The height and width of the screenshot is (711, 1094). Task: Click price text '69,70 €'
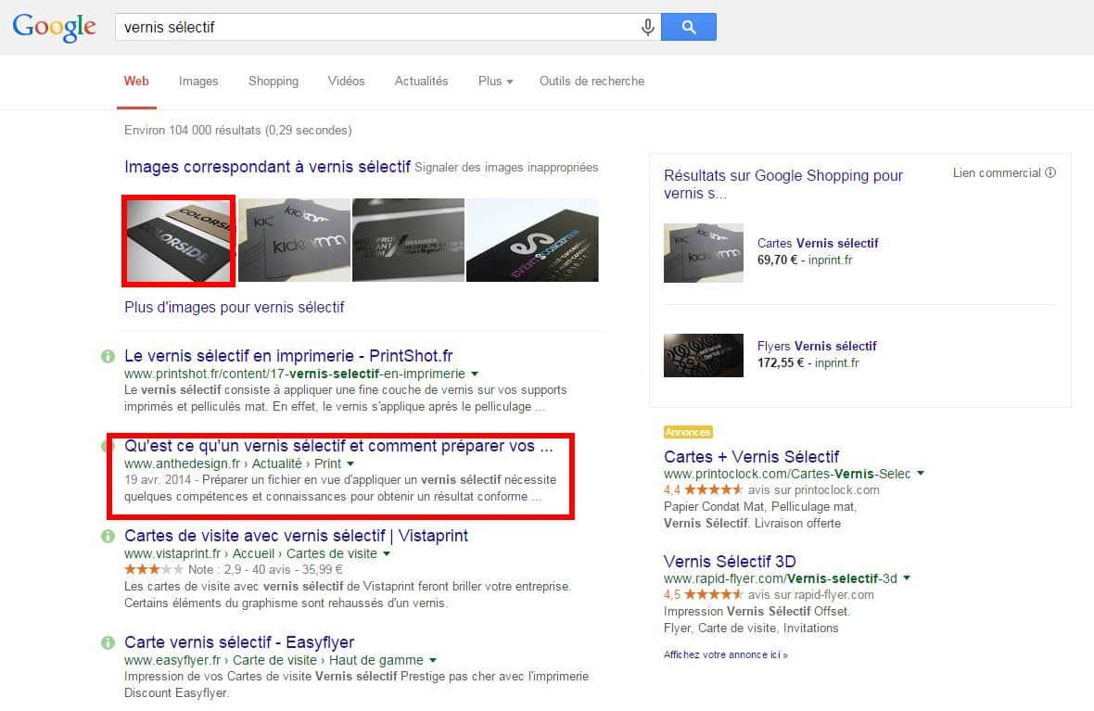coord(777,260)
